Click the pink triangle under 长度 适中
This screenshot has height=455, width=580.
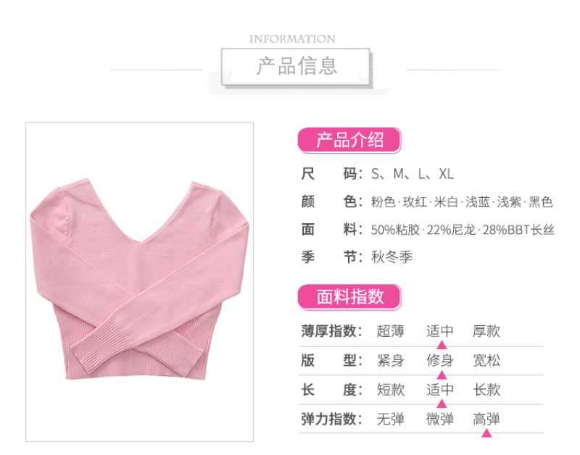[x=442, y=404]
